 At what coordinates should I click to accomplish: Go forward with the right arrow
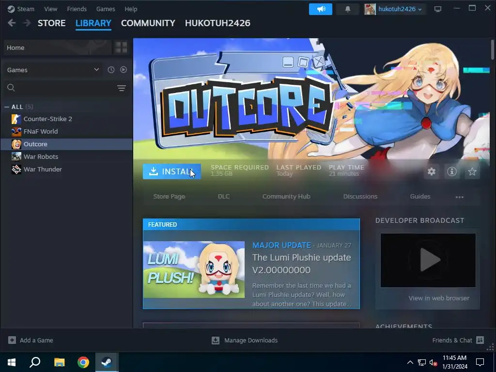27,23
